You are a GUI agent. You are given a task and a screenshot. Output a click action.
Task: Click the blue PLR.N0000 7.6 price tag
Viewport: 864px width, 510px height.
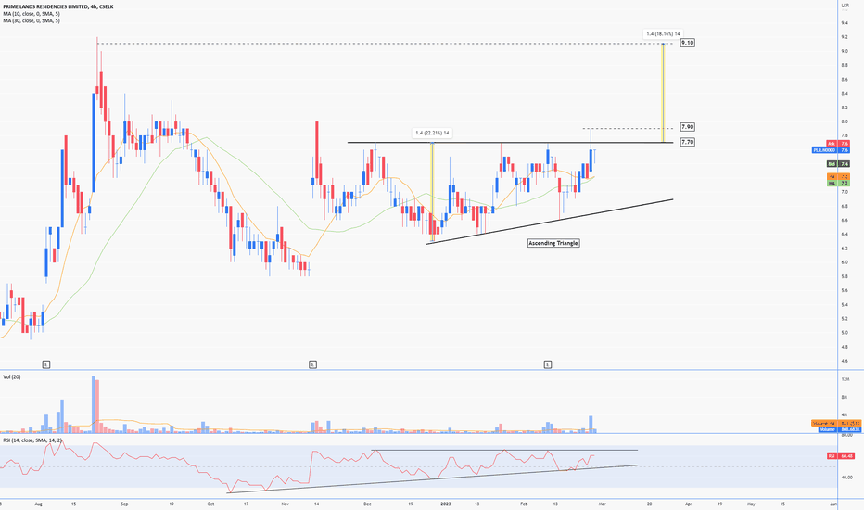(831, 150)
